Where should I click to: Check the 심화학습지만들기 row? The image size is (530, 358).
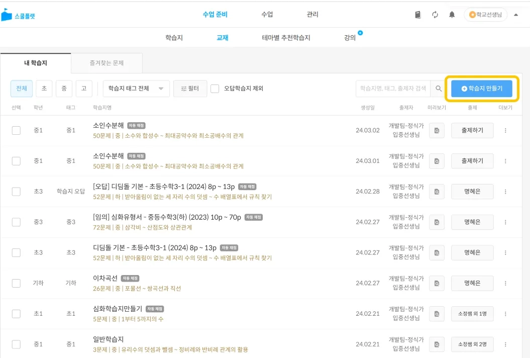[16, 314]
